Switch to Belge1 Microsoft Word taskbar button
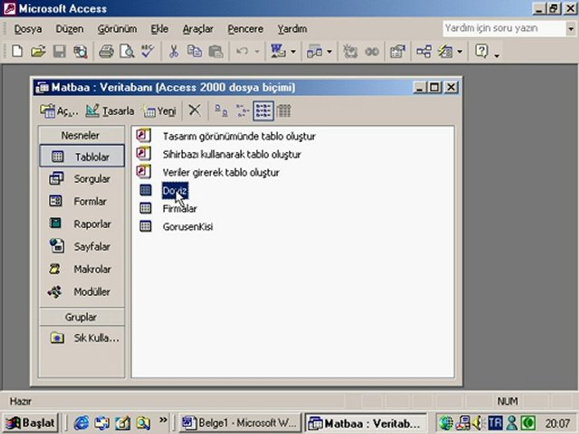This screenshot has height=434, width=579. pyautogui.click(x=240, y=423)
